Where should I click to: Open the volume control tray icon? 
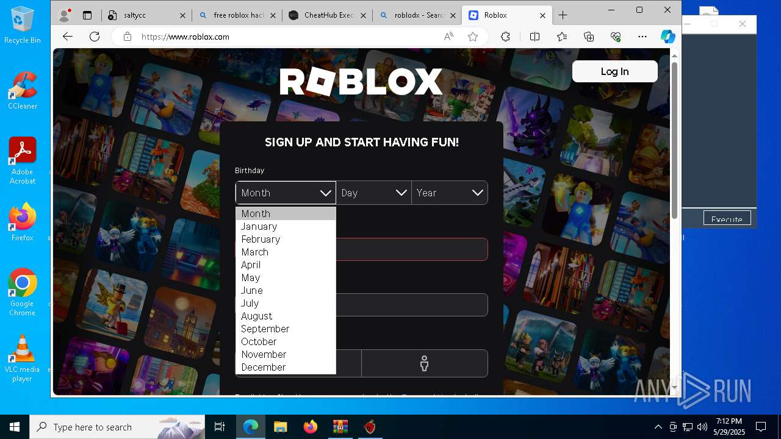click(702, 427)
